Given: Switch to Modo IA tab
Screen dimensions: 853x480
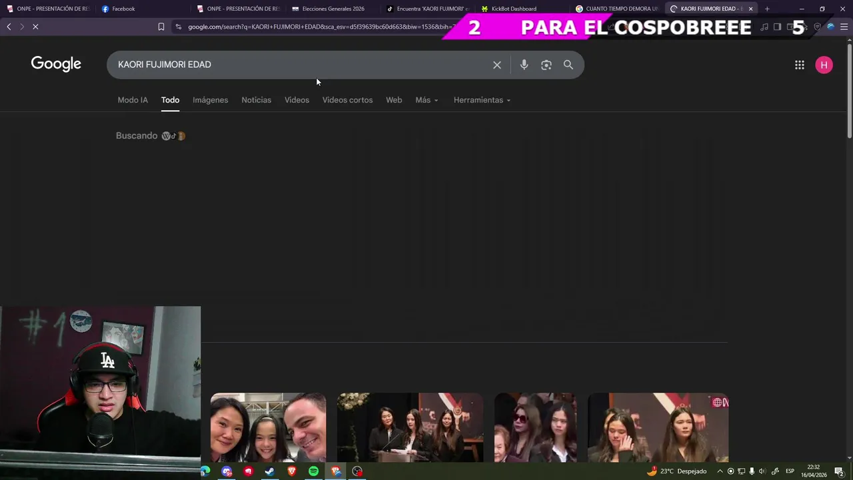Looking at the screenshot, I should click(x=133, y=100).
